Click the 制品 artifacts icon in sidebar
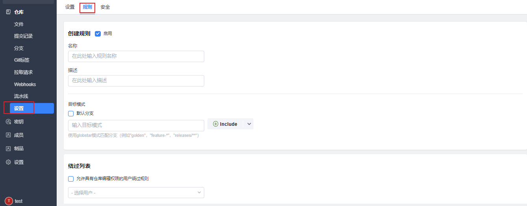The image size is (527, 206). pyautogui.click(x=8, y=149)
